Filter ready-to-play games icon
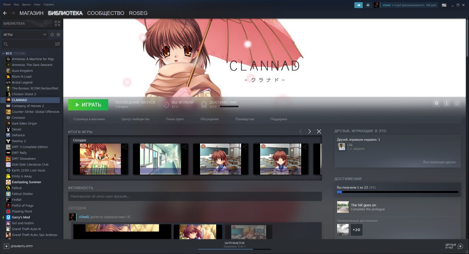 58,34
